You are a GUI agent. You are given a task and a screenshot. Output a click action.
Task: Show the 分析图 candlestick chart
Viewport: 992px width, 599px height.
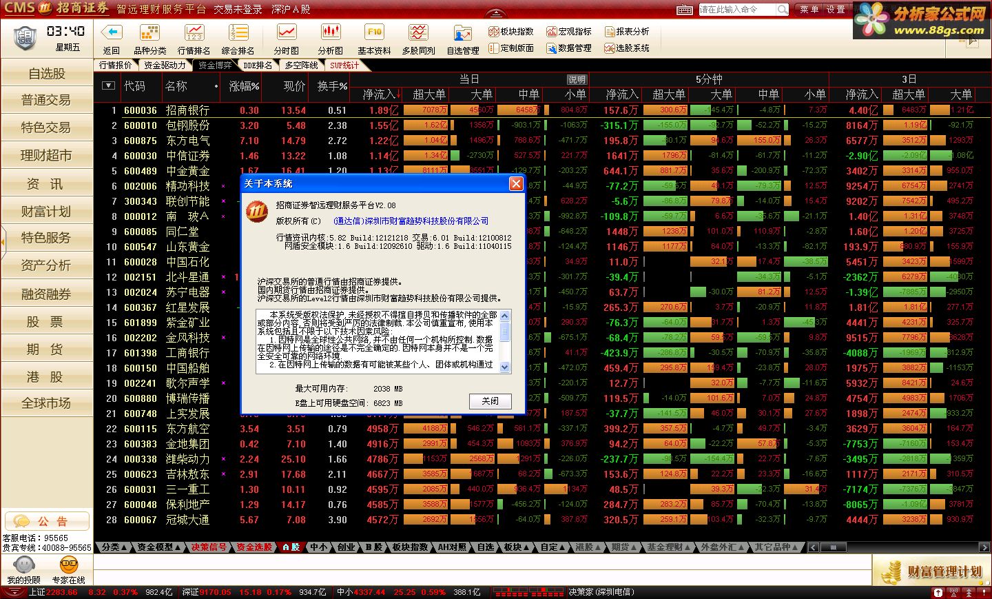click(x=331, y=32)
